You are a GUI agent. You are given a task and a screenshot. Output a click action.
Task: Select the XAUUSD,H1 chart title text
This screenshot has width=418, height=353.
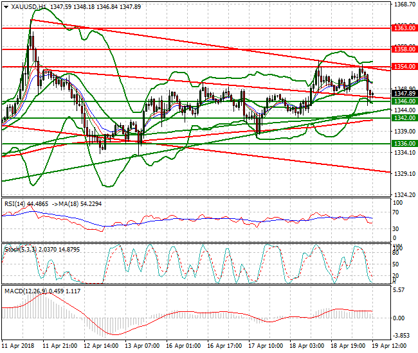point(29,7)
